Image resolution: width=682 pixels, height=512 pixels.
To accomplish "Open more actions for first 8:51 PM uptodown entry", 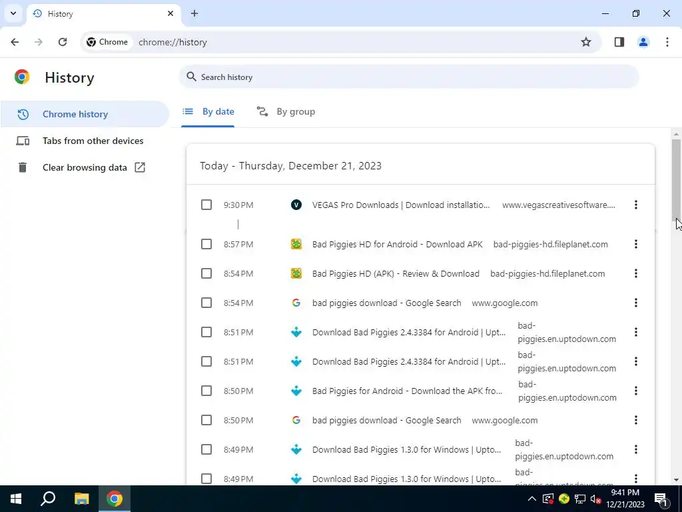I will pyautogui.click(x=636, y=332).
